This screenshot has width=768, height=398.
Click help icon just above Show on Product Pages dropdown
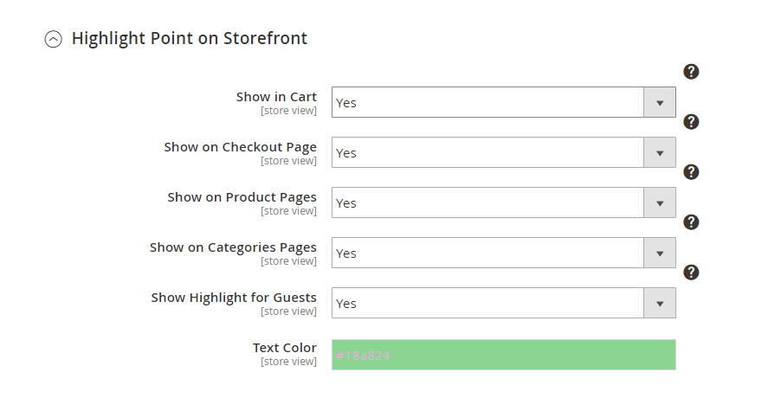click(691, 172)
